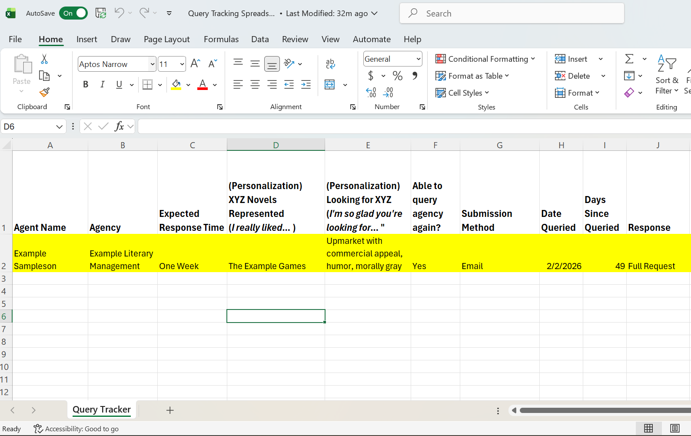The height and width of the screenshot is (436, 691).
Task: Click the Format Painter brush icon
Action: click(x=44, y=92)
